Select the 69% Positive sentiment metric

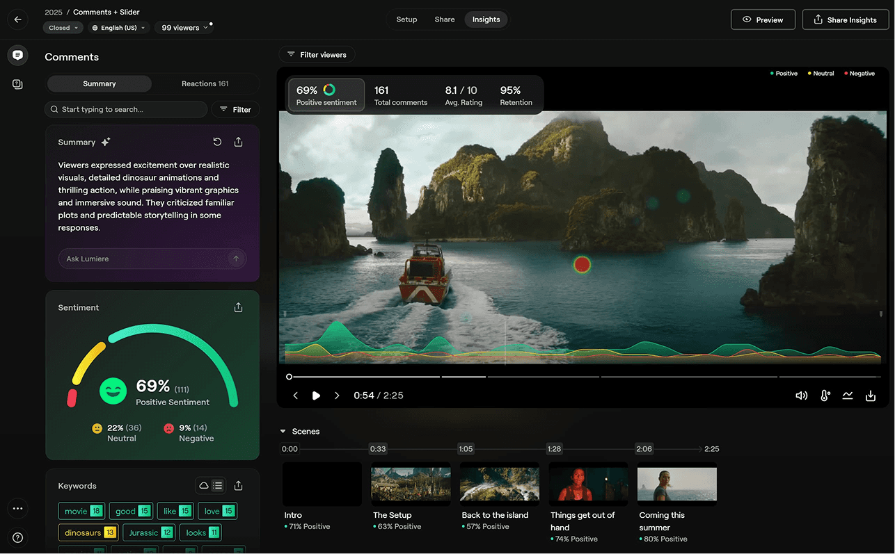tap(326, 95)
